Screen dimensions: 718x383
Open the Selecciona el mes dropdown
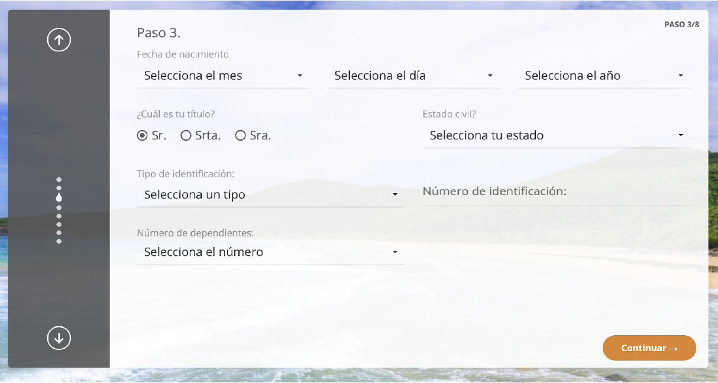(223, 76)
